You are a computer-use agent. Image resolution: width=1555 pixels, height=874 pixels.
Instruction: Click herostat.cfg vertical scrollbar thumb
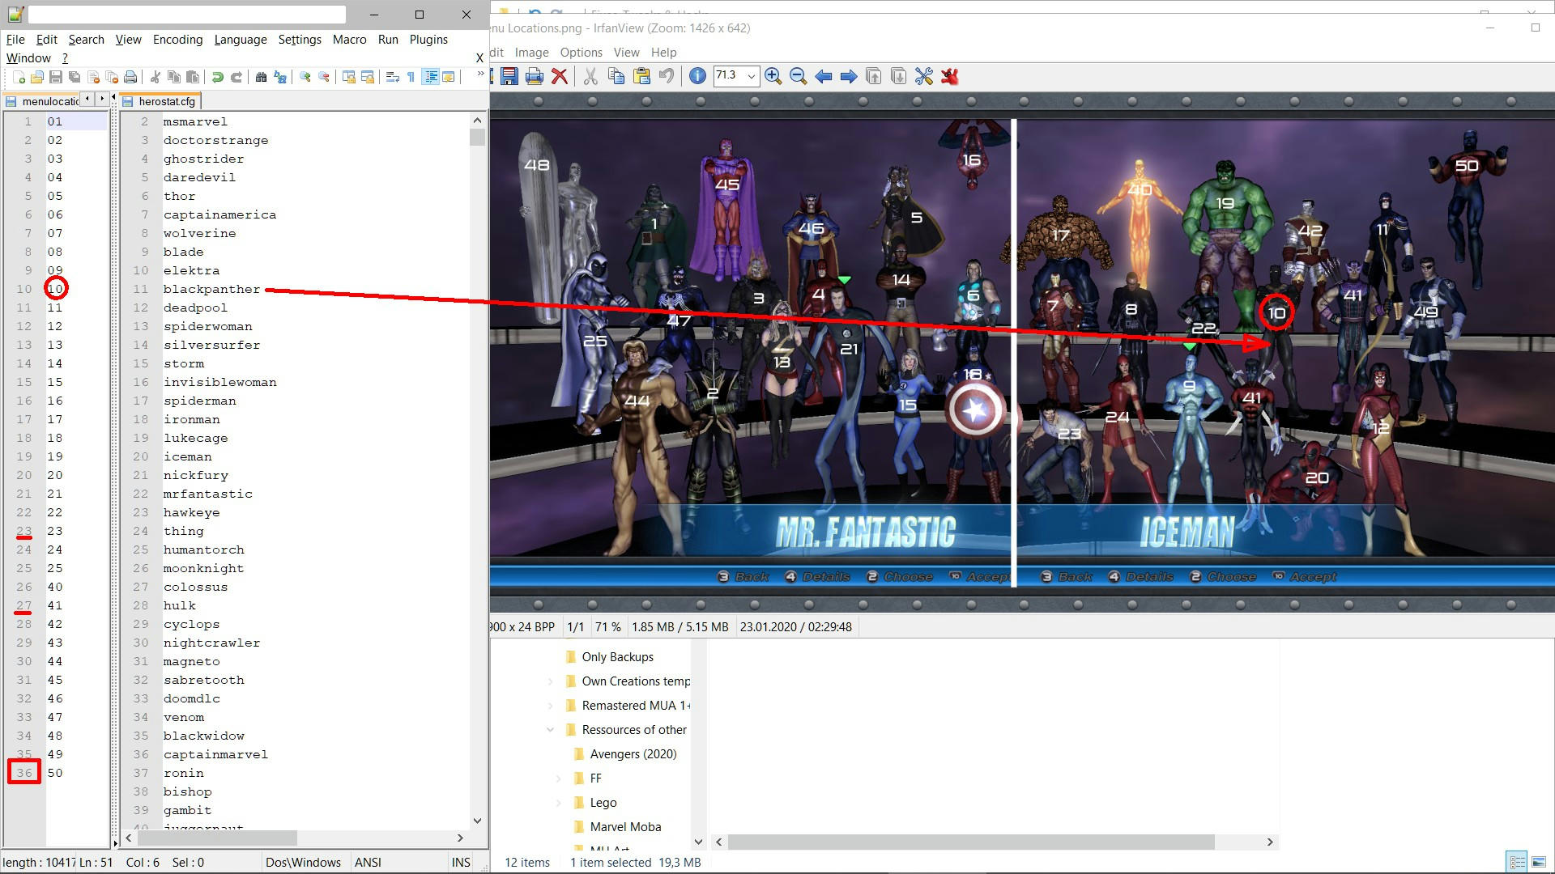tap(477, 137)
